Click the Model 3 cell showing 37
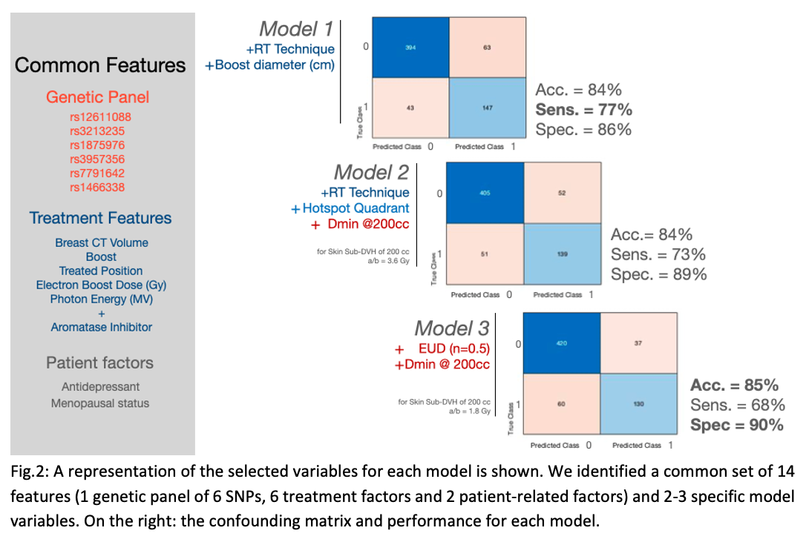Viewport: 809px width, 542px height. tap(639, 343)
